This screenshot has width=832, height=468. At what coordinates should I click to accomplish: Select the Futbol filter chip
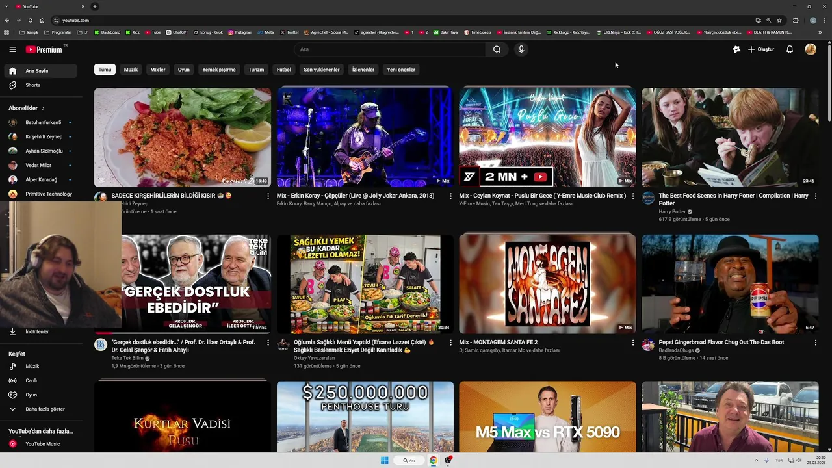click(284, 70)
